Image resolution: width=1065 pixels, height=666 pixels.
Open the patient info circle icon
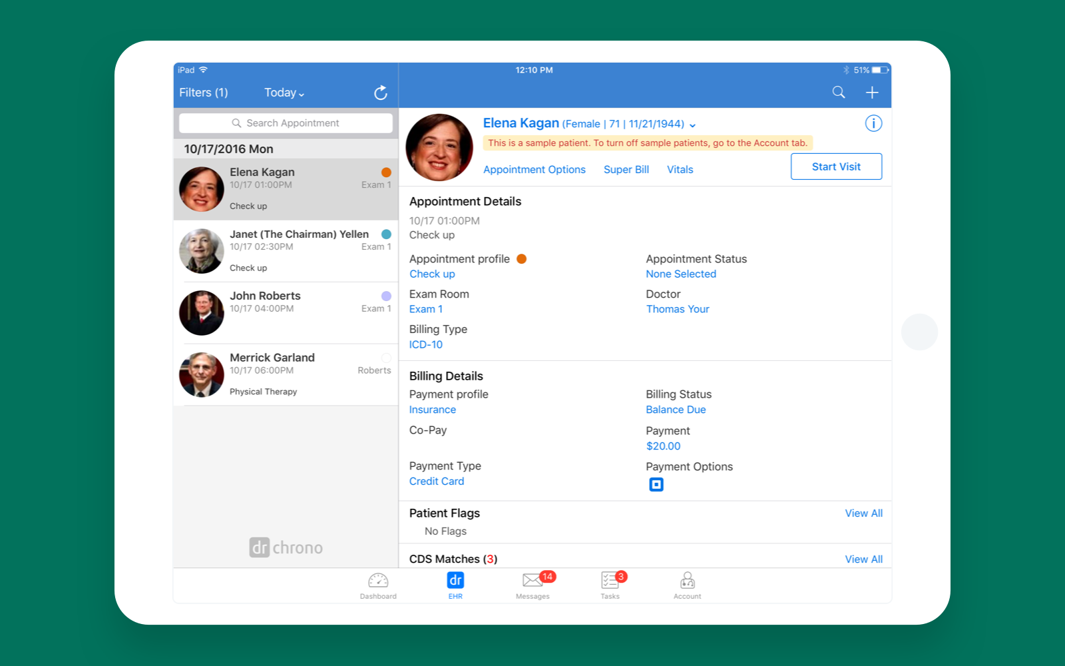(873, 123)
